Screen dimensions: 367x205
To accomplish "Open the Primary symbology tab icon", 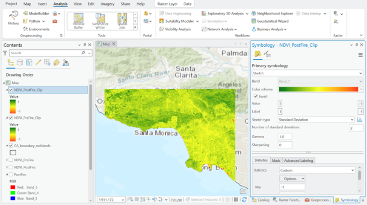I will point(258,54).
